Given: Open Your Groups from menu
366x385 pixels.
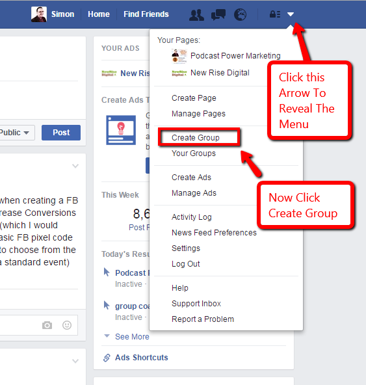Looking at the screenshot, I should pos(194,153).
